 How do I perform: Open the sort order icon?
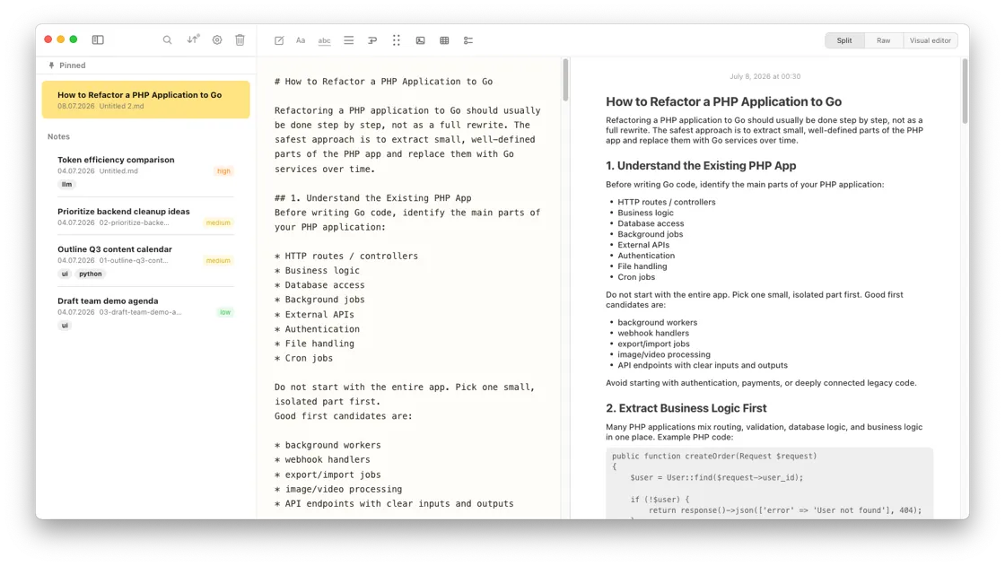193,39
